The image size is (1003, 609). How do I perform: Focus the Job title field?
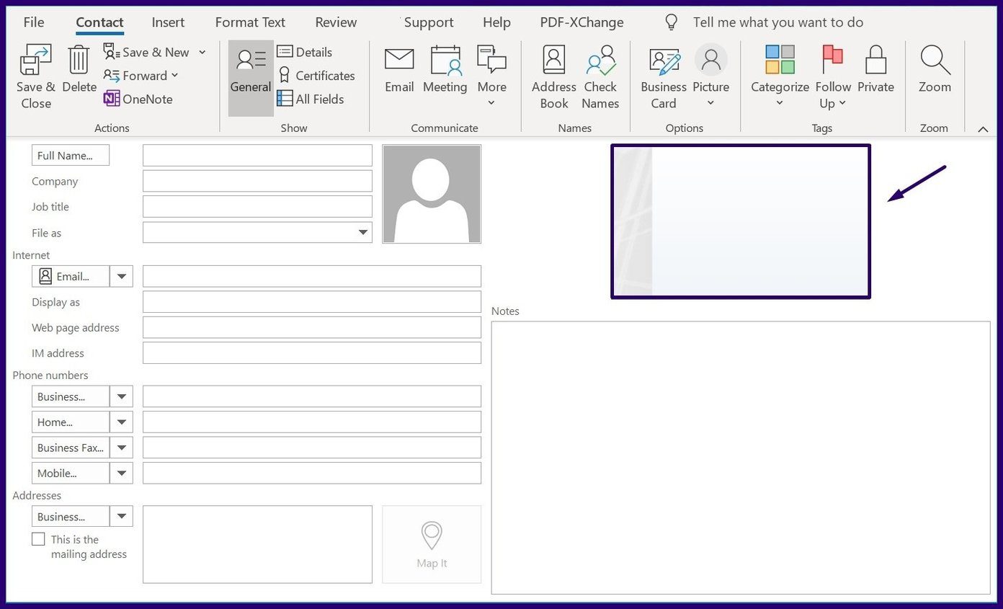coord(257,207)
